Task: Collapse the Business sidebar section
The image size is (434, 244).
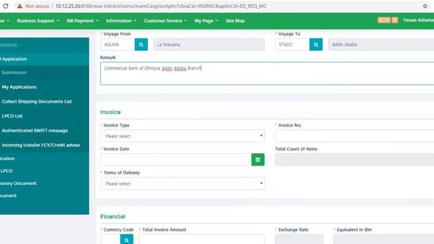Action: click(x=11, y=45)
